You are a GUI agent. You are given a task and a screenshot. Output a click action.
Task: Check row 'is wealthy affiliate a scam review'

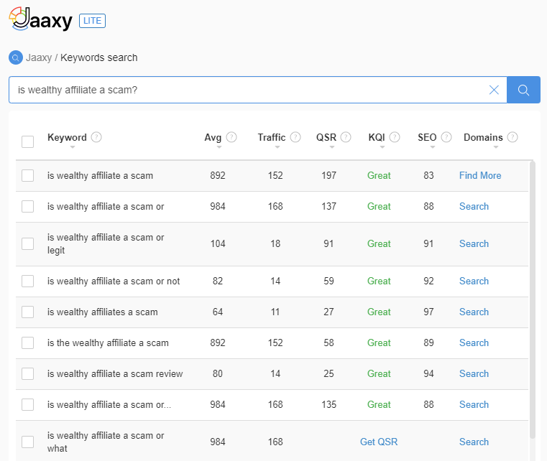[27, 374]
